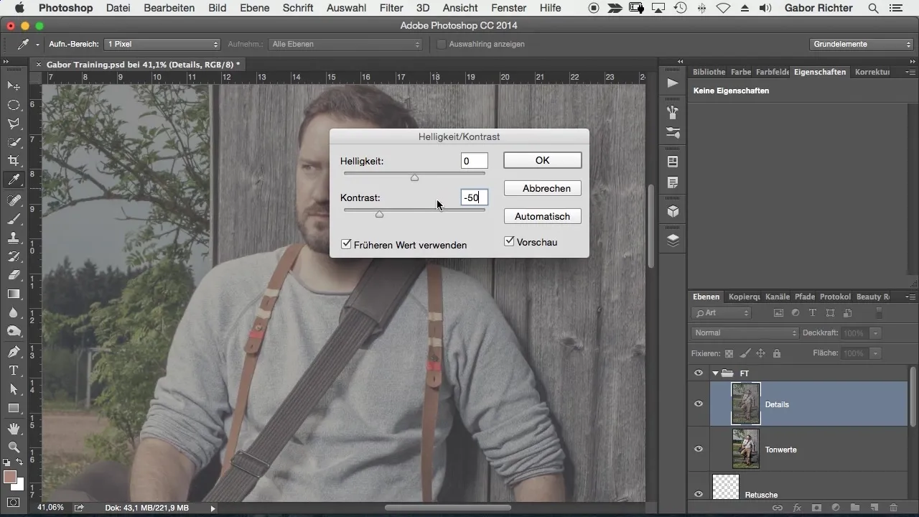Viewport: 919px width, 517px height.
Task: Click the Abbrechen button
Action: click(x=542, y=188)
